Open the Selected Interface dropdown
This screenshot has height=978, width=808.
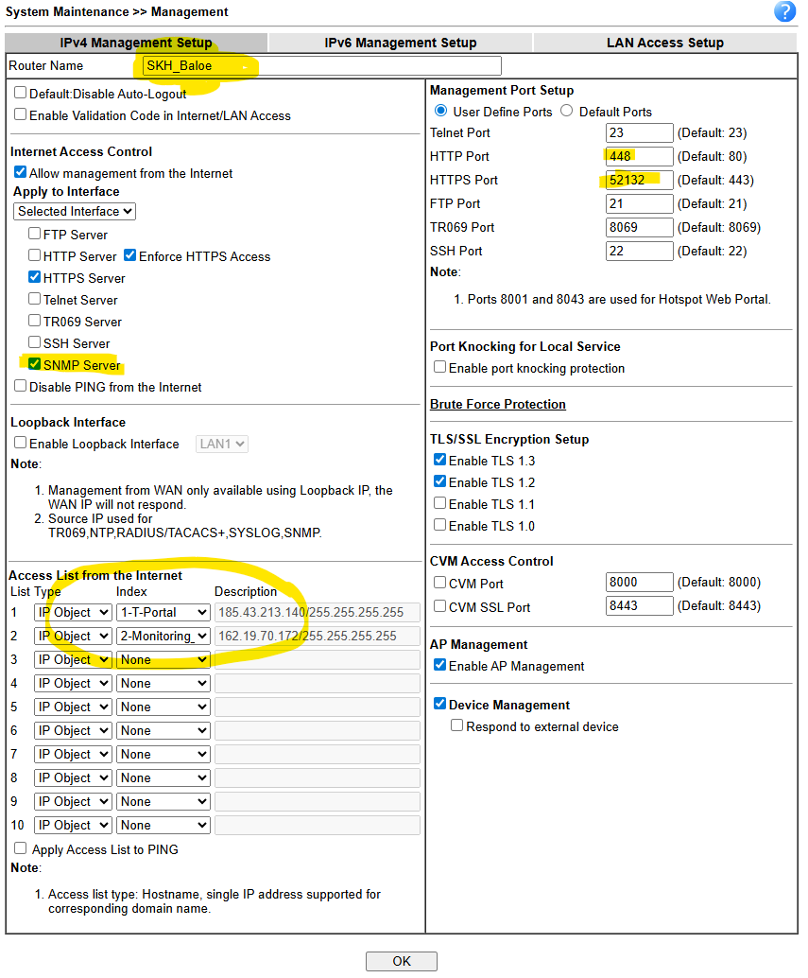point(75,212)
